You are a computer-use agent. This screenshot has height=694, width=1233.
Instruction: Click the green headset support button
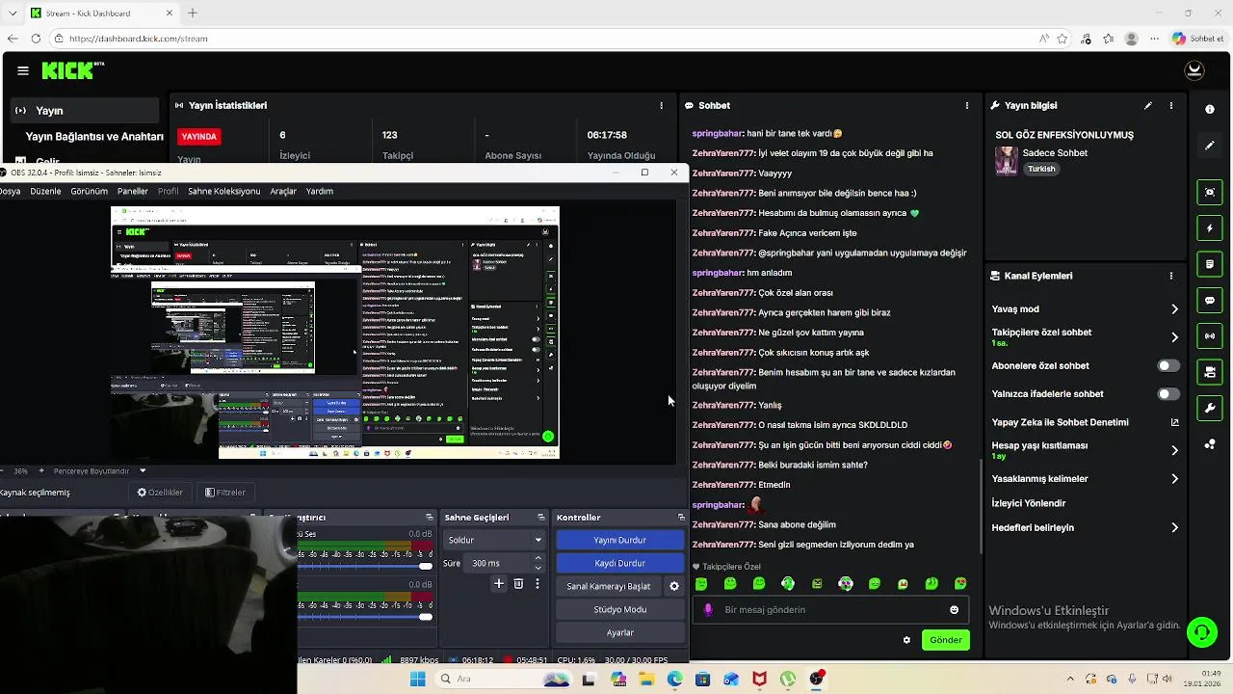[1201, 632]
